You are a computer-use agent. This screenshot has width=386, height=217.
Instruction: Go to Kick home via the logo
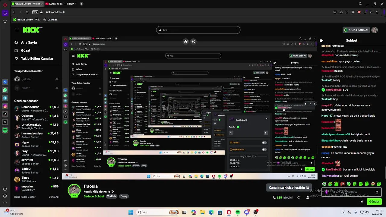pos(33,30)
